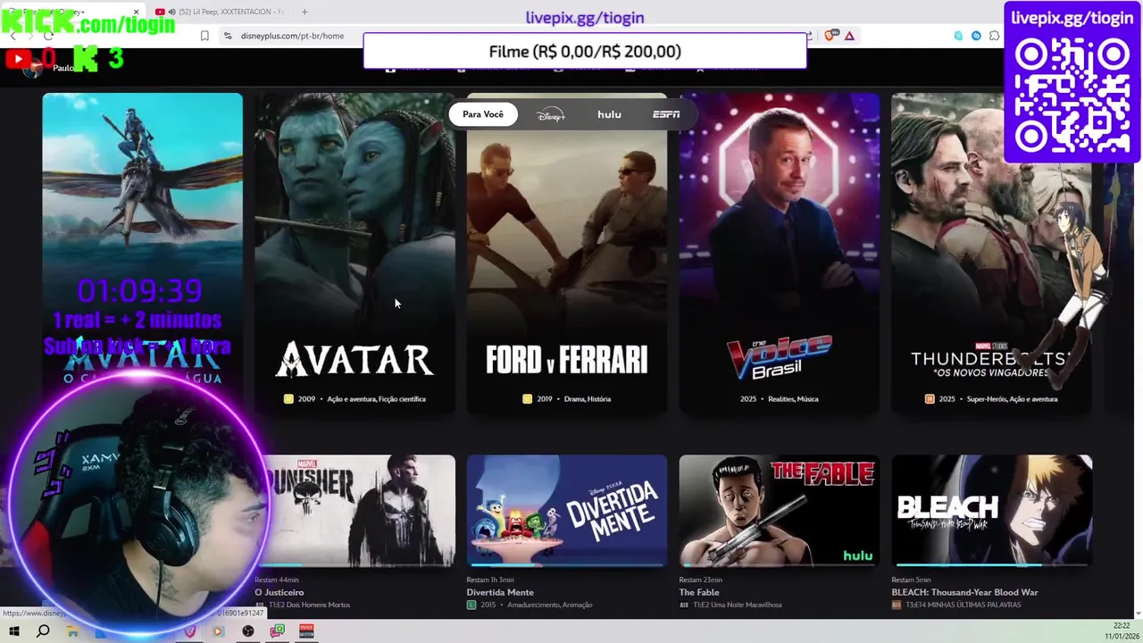The height and width of the screenshot is (643, 1143).
Task: Open the Thunderbolts movie card
Action: pyautogui.click(x=991, y=253)
